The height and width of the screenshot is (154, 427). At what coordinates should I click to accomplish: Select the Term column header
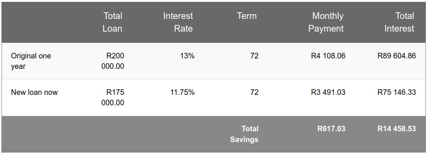247,16
